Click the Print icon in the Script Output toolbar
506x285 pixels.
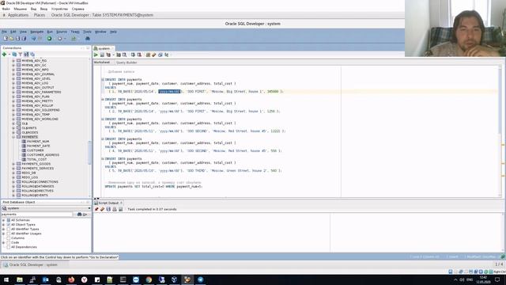point(114,209)
